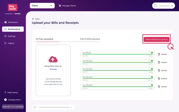This screenshot has height=112, width=179.
Task: Click green check icon on INV-231.pdf
Action: [152, 53]
